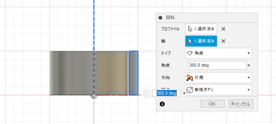276x124 pixels.
Task: Click the grip handle of floating input
Action: [145, 93]
